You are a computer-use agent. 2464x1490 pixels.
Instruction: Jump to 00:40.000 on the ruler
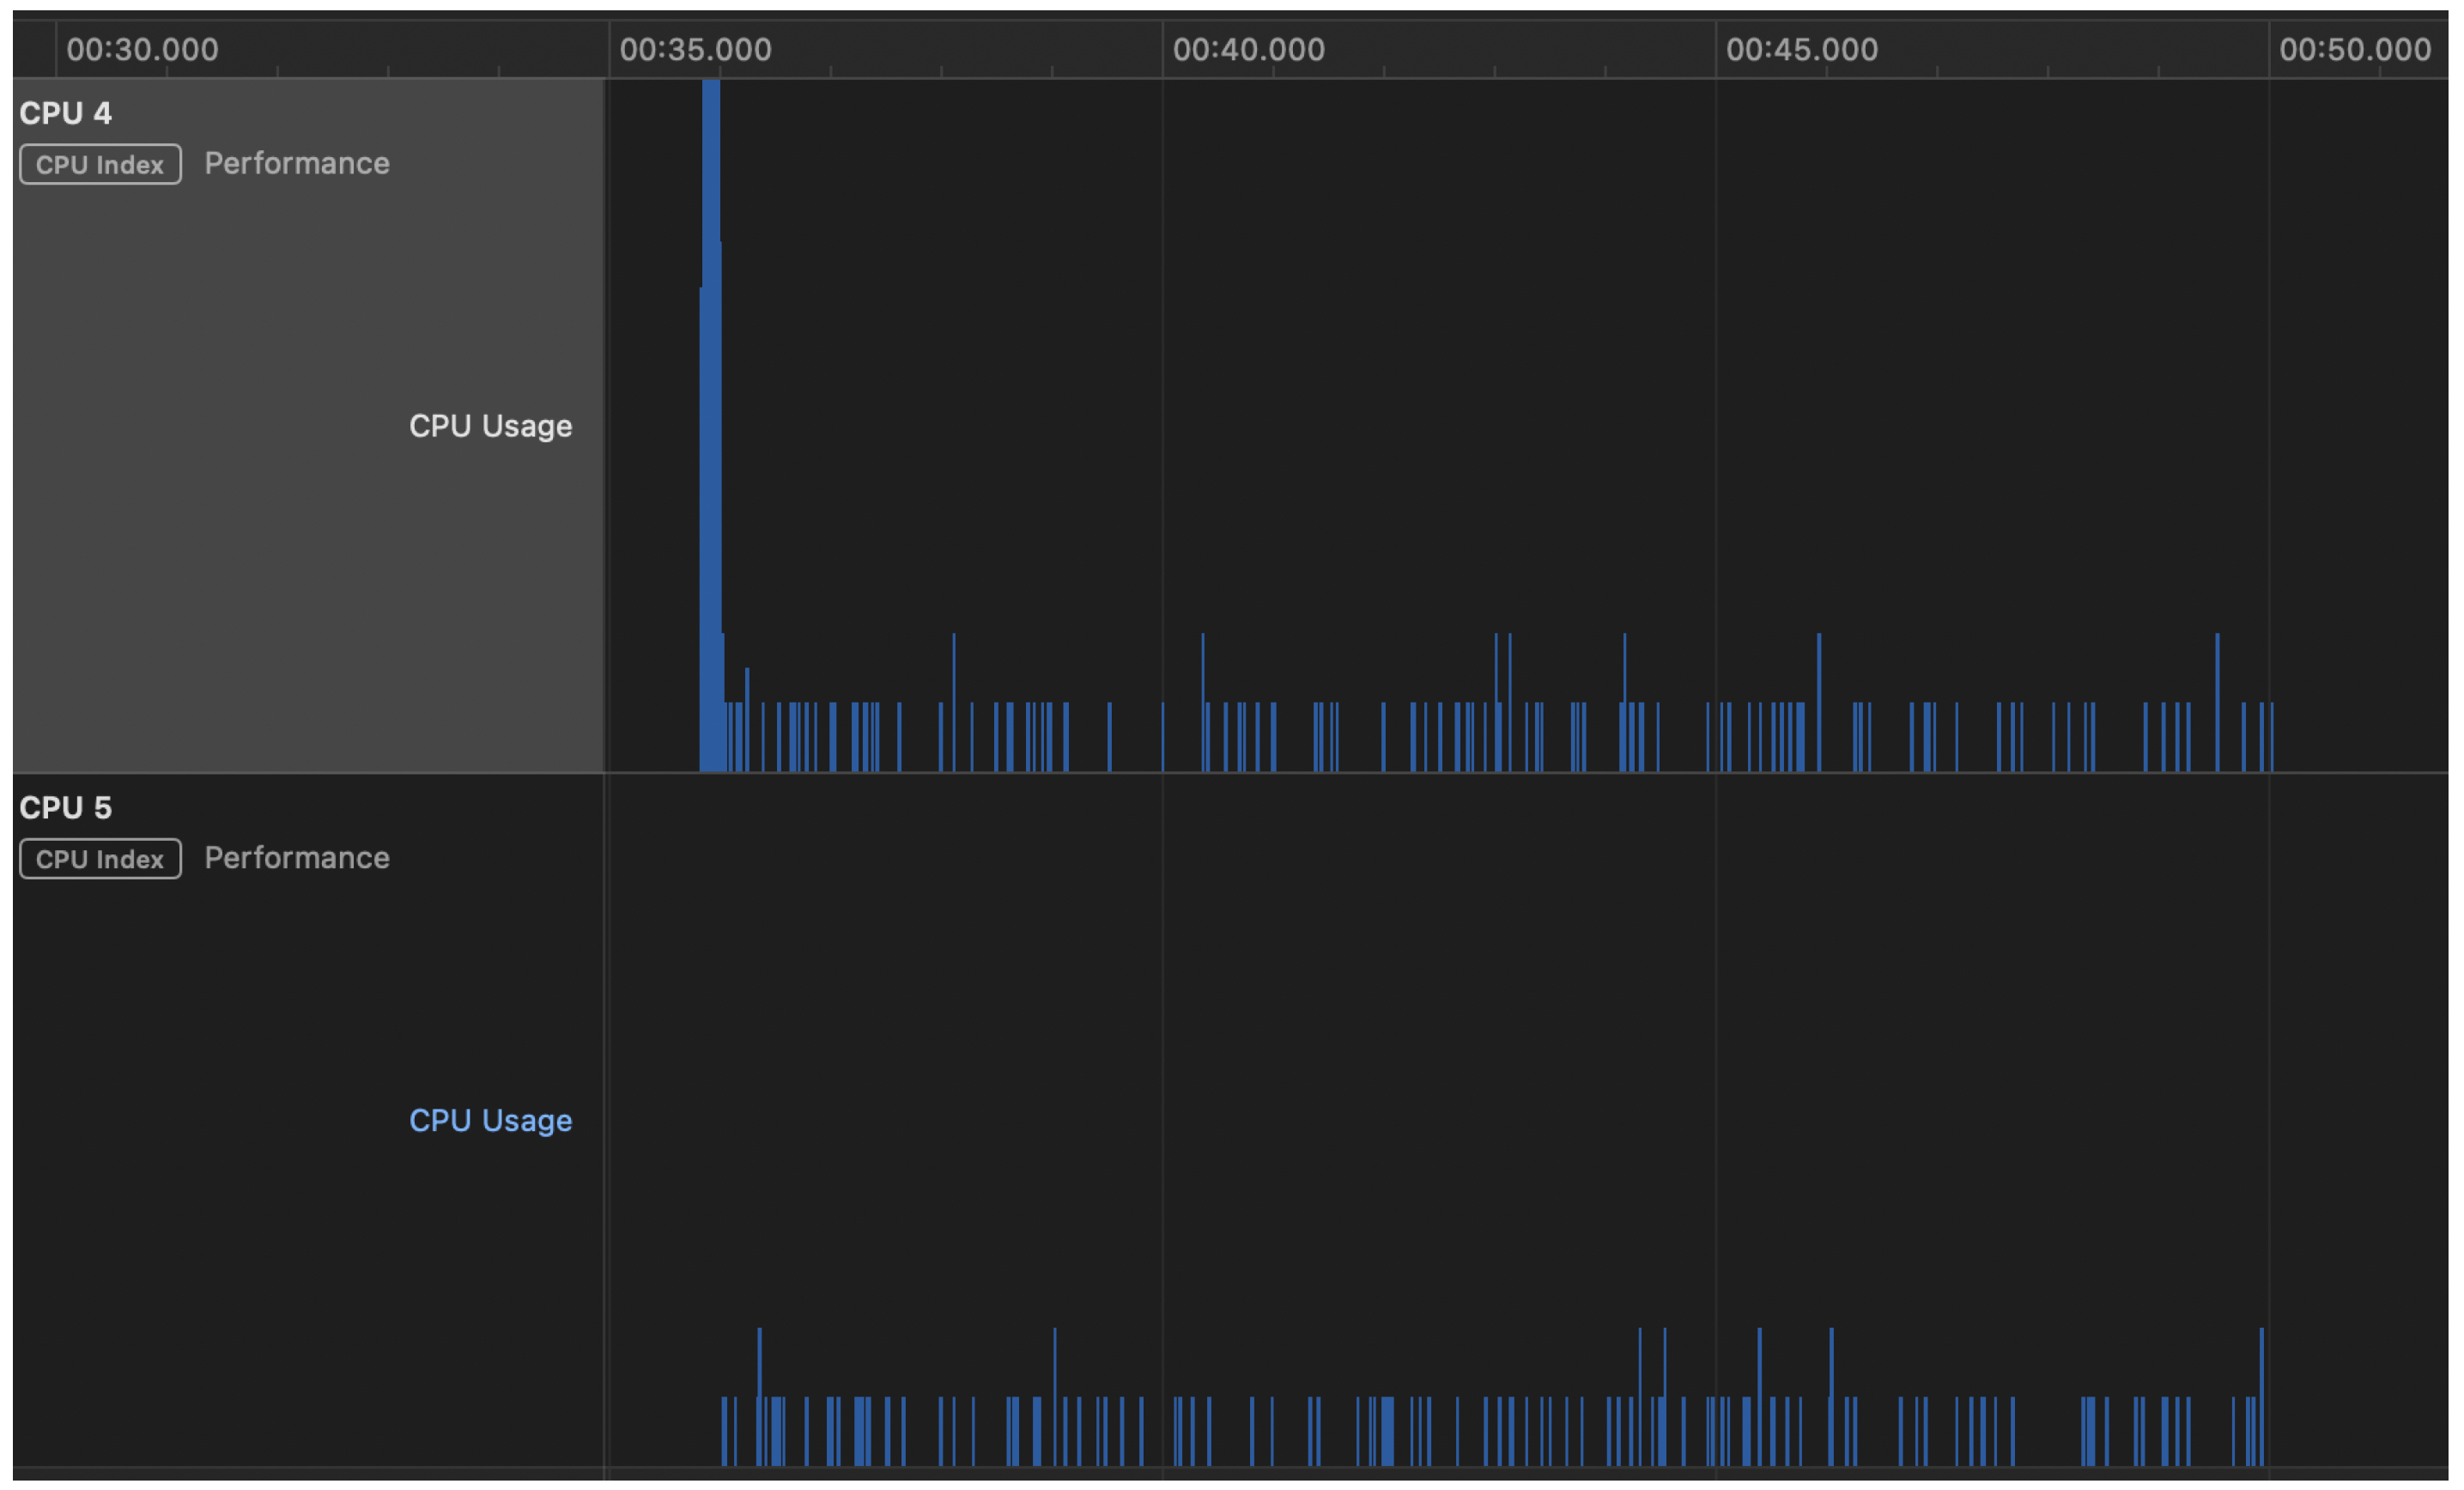(x=1248, y=49)
